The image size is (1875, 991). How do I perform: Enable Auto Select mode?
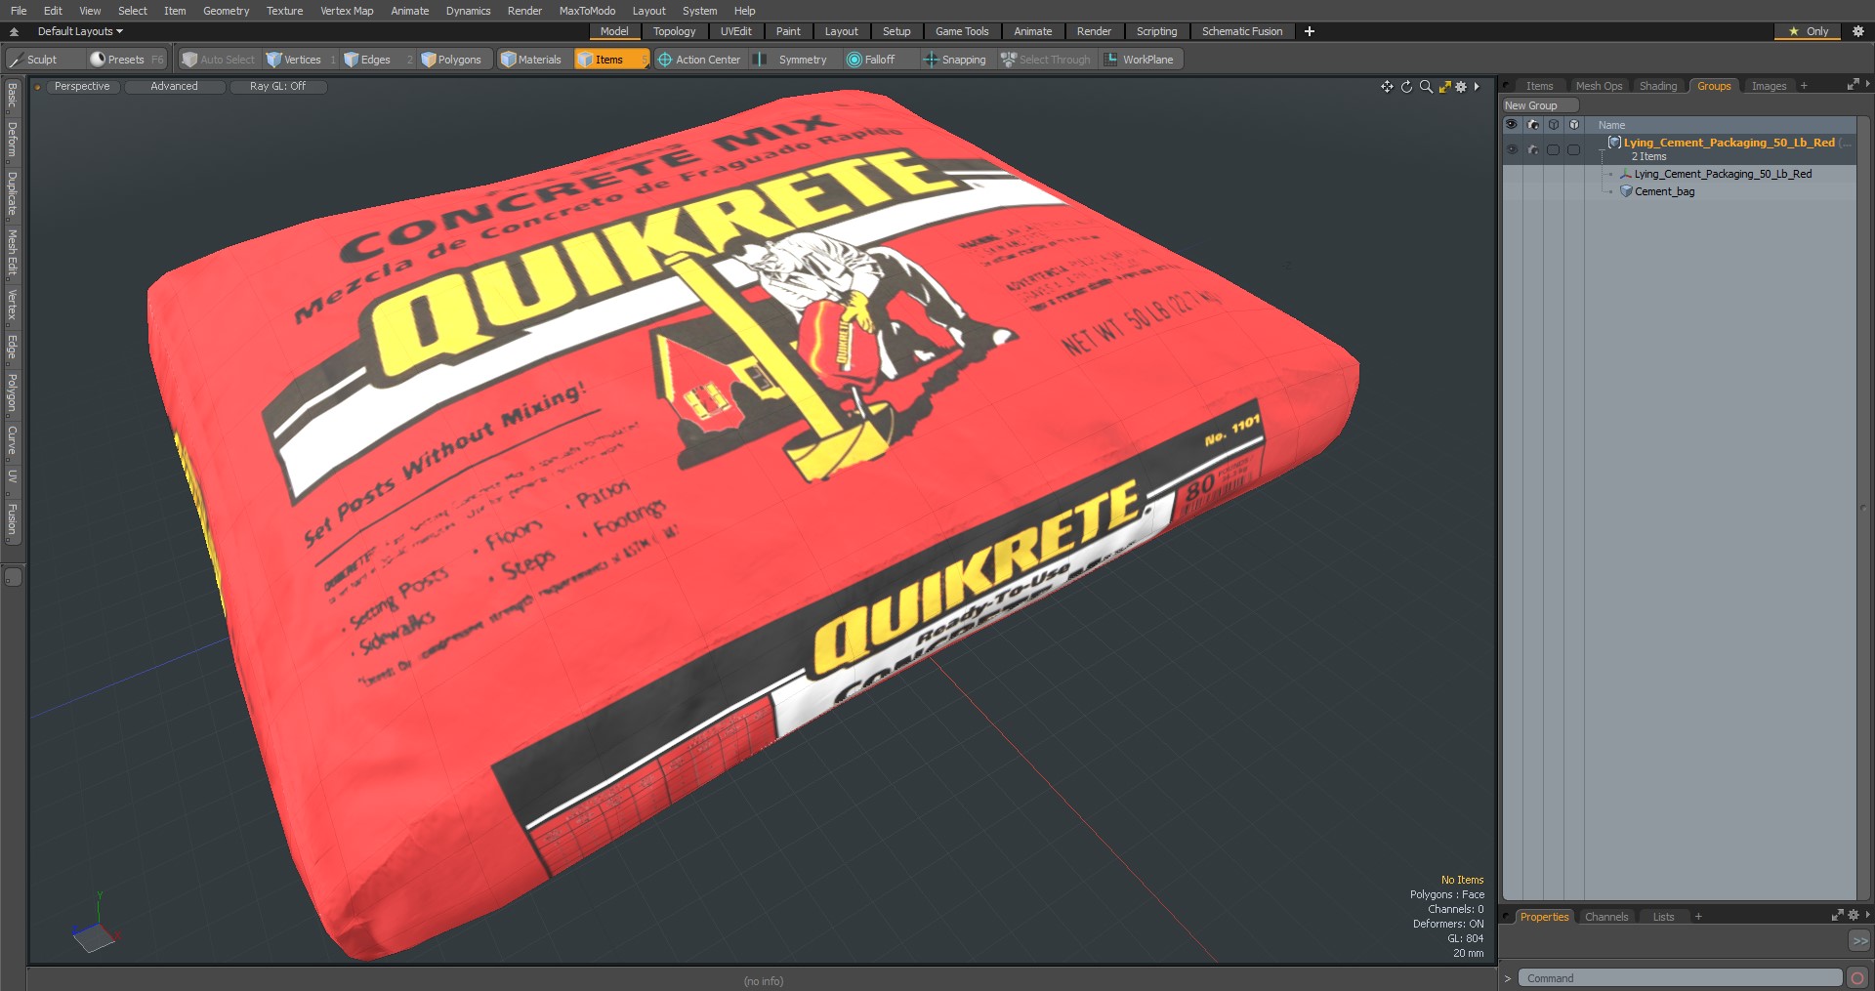tap(219, 60)
